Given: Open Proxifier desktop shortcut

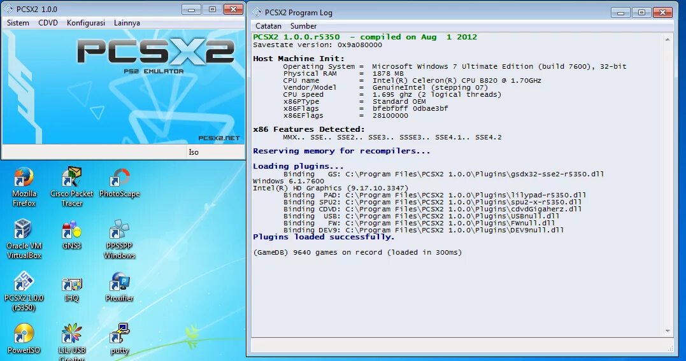Looking at the screenshot, I should (120, 287).
